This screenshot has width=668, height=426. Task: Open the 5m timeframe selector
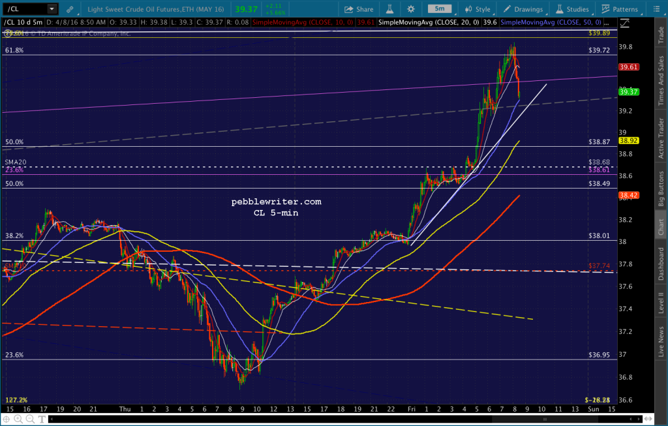click(x=440, y=9)
